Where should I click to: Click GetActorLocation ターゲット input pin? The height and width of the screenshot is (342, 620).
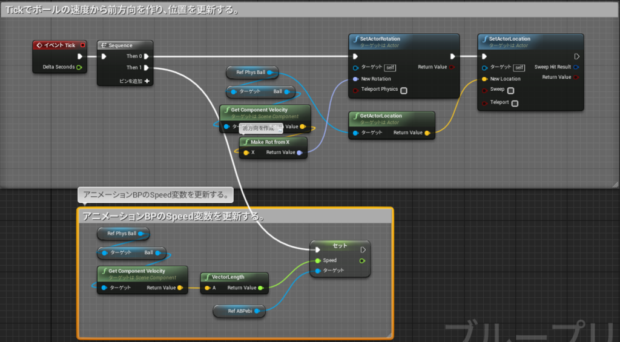click(355, 133)
